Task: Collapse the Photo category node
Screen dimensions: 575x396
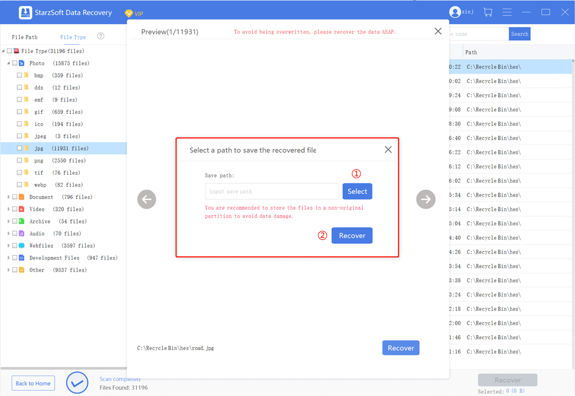Action: pos(9,63)
